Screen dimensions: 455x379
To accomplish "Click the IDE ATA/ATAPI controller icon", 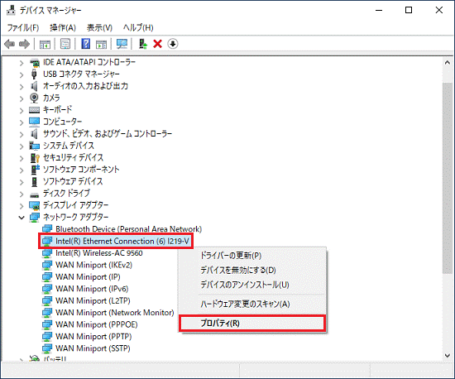I will [34, 62].
